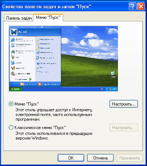This screenshot has height=166, width=147.
Task: Click the dialog title bar text
Action: [47, 7]
